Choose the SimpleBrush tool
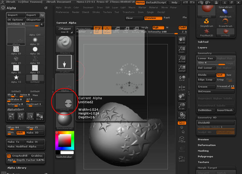 [207, 23]
